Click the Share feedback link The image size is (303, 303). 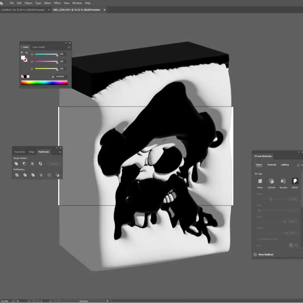coord(265,254)
